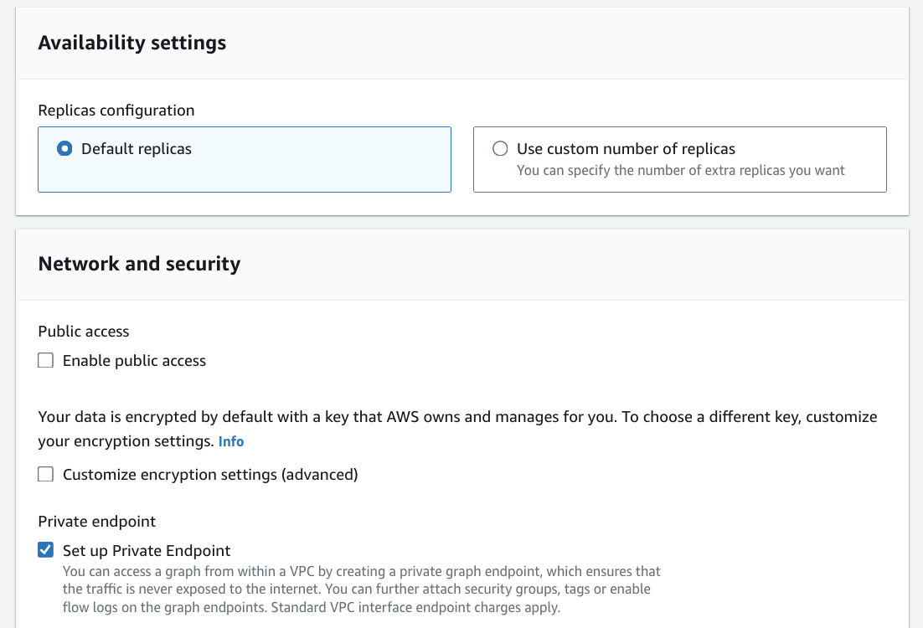Select the Default replicas card
The width and height of the screenshot is (923, 628).
pos(244,160)
